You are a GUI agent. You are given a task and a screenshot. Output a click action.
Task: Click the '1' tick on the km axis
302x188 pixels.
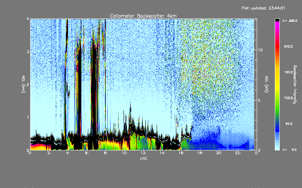[x=28, y=117]
